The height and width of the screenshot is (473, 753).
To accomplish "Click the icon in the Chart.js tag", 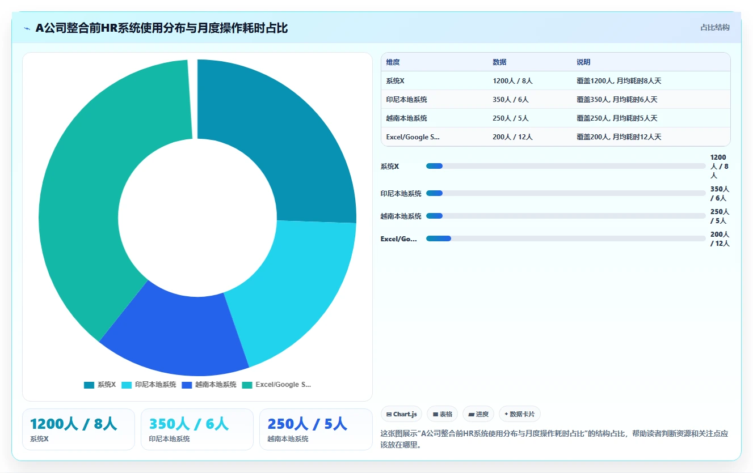I will [389, 415].
